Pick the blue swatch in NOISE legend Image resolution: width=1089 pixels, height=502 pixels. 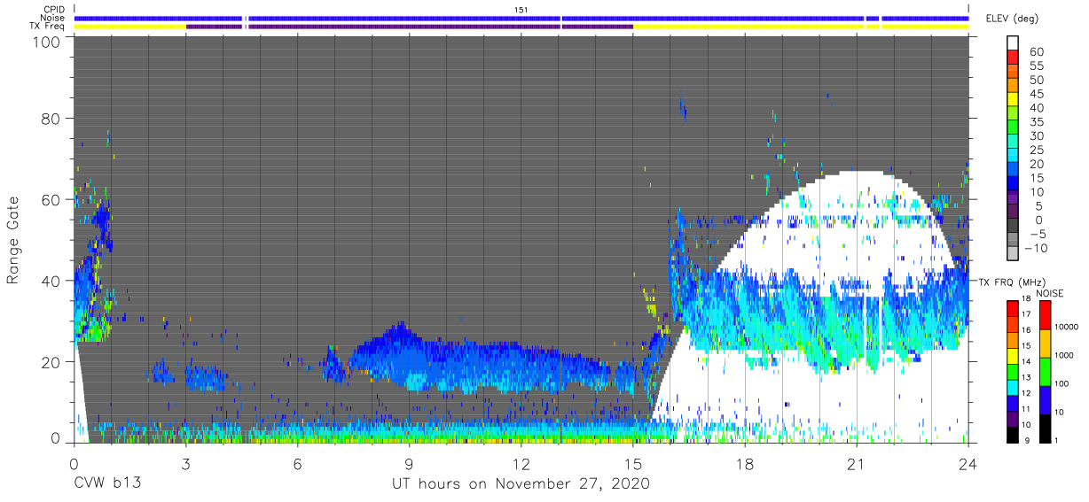coord(1044,399)
